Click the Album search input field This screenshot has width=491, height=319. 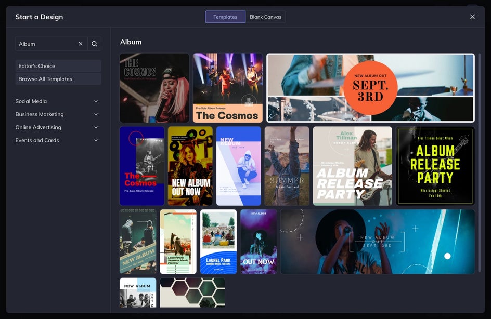click(x=46, y=44)
